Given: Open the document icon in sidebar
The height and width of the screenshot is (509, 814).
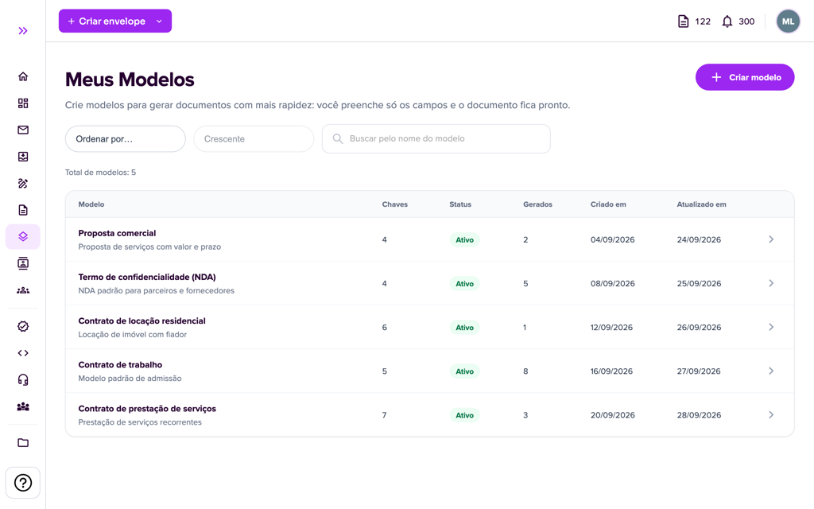Looking at the screenshot, I should [23, 210].
